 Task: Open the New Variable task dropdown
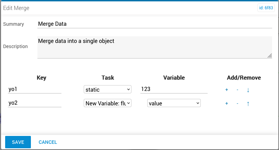point(107,103)
